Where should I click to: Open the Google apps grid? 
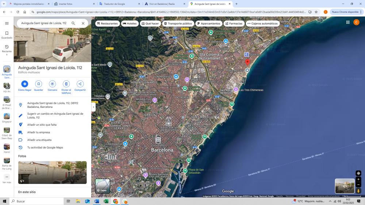(348, 22)
